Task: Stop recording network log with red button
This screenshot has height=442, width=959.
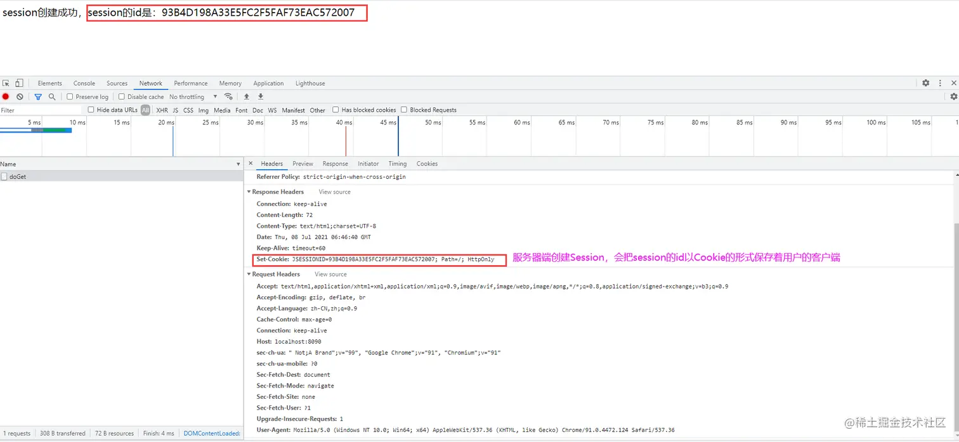Action: point(6,96)
